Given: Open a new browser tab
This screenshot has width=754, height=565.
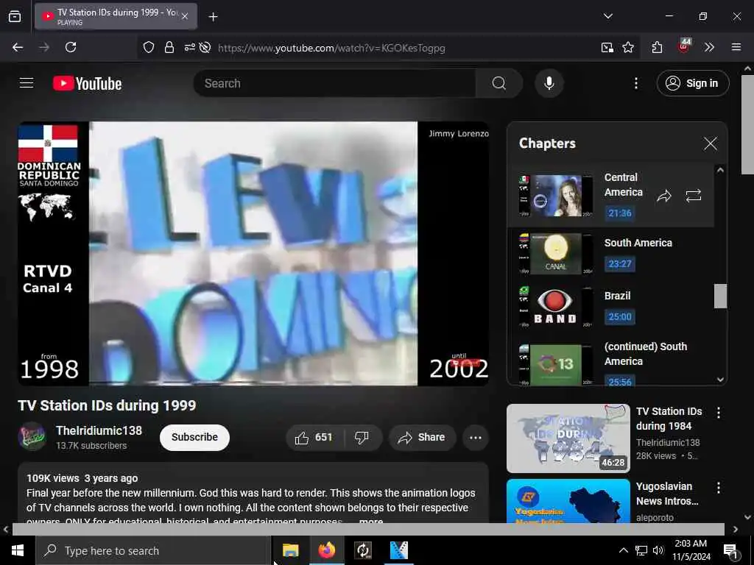Looking at the screenshot, I should 213,17.
